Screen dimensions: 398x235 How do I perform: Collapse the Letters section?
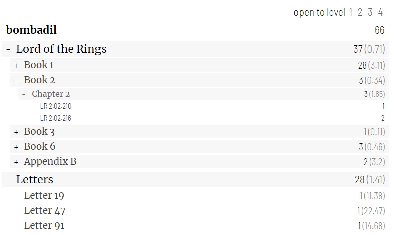click(x=8, y=180)
